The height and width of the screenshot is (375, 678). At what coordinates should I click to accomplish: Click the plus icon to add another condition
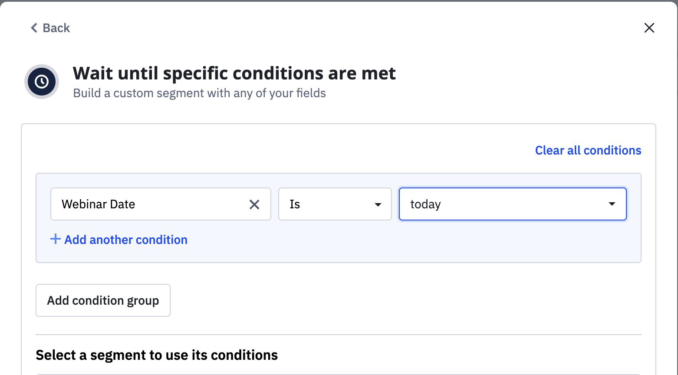[x=55, y=239]
